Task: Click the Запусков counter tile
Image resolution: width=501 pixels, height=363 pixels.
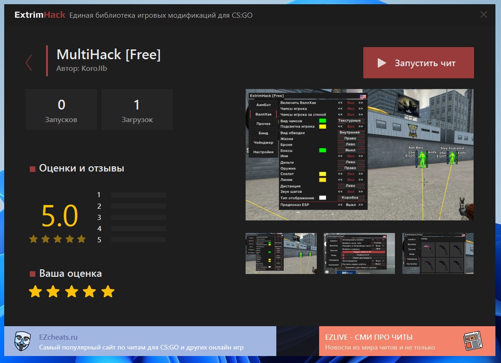Action: [x=61, y=110]
